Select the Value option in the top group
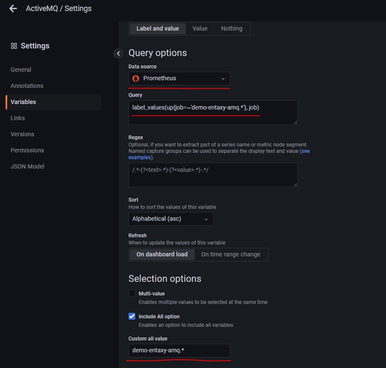386x368 pixels. [200, 28]
